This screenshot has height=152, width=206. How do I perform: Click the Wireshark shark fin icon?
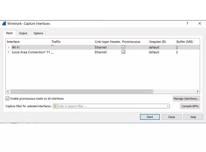4,24
